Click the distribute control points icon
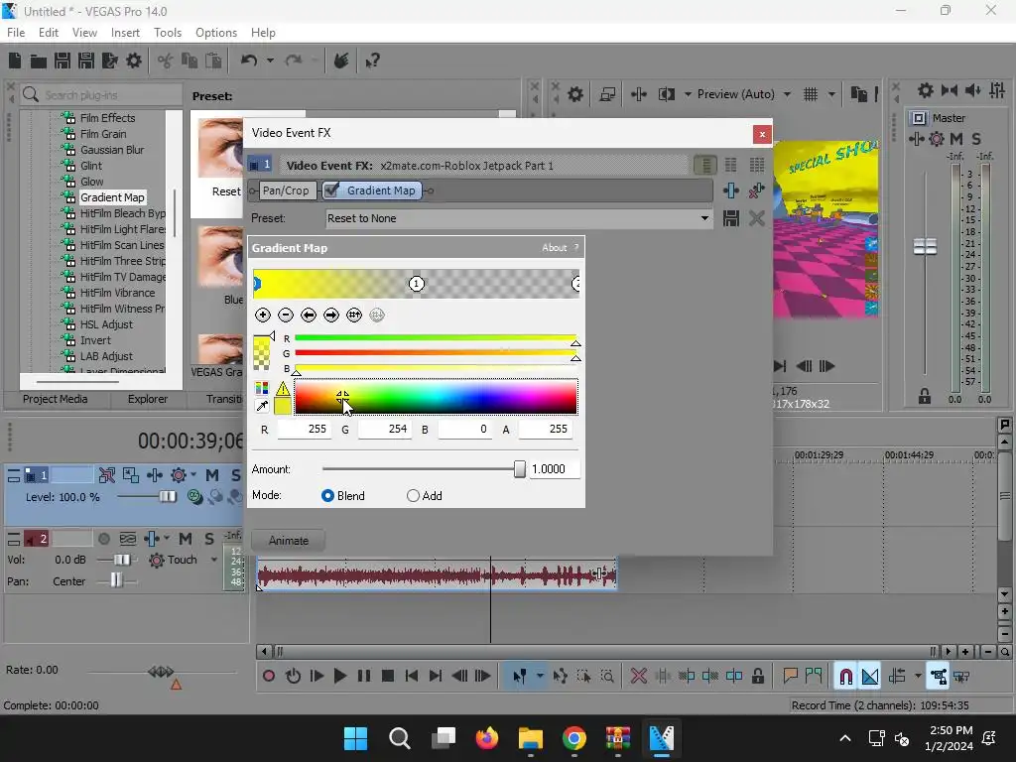The width and height of the screenshot is (1016, 762). click(x=354, y=315)
